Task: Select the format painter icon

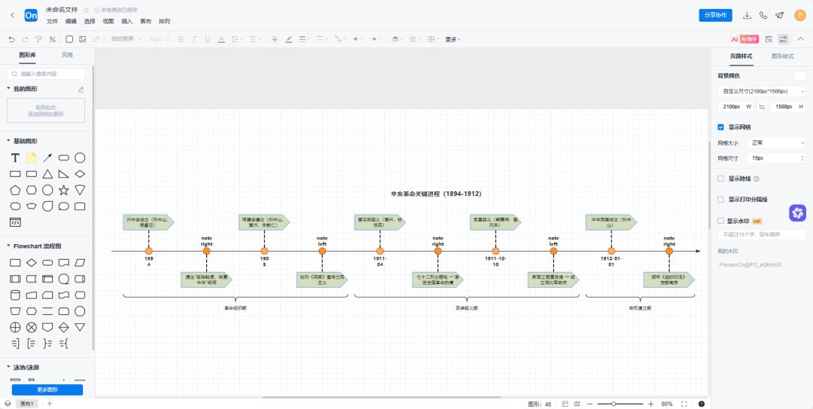Action: point(38,39)
